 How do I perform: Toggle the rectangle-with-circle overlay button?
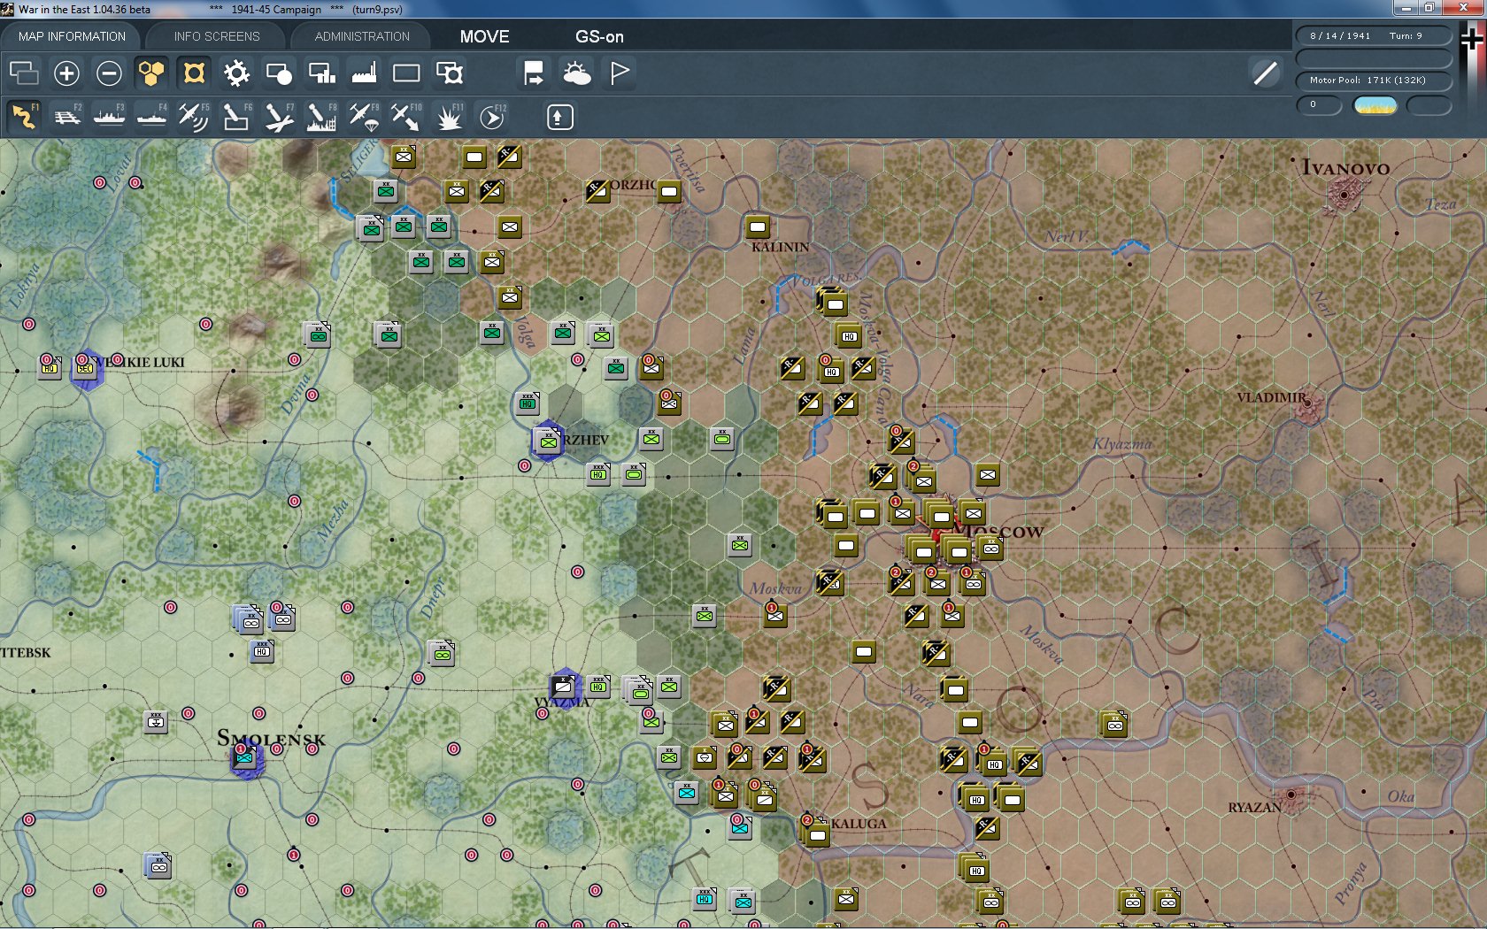(279, 73)
